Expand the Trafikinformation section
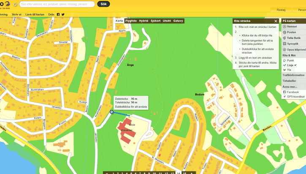The width and height of the screenshot is (306, 174). pos(294,75)
